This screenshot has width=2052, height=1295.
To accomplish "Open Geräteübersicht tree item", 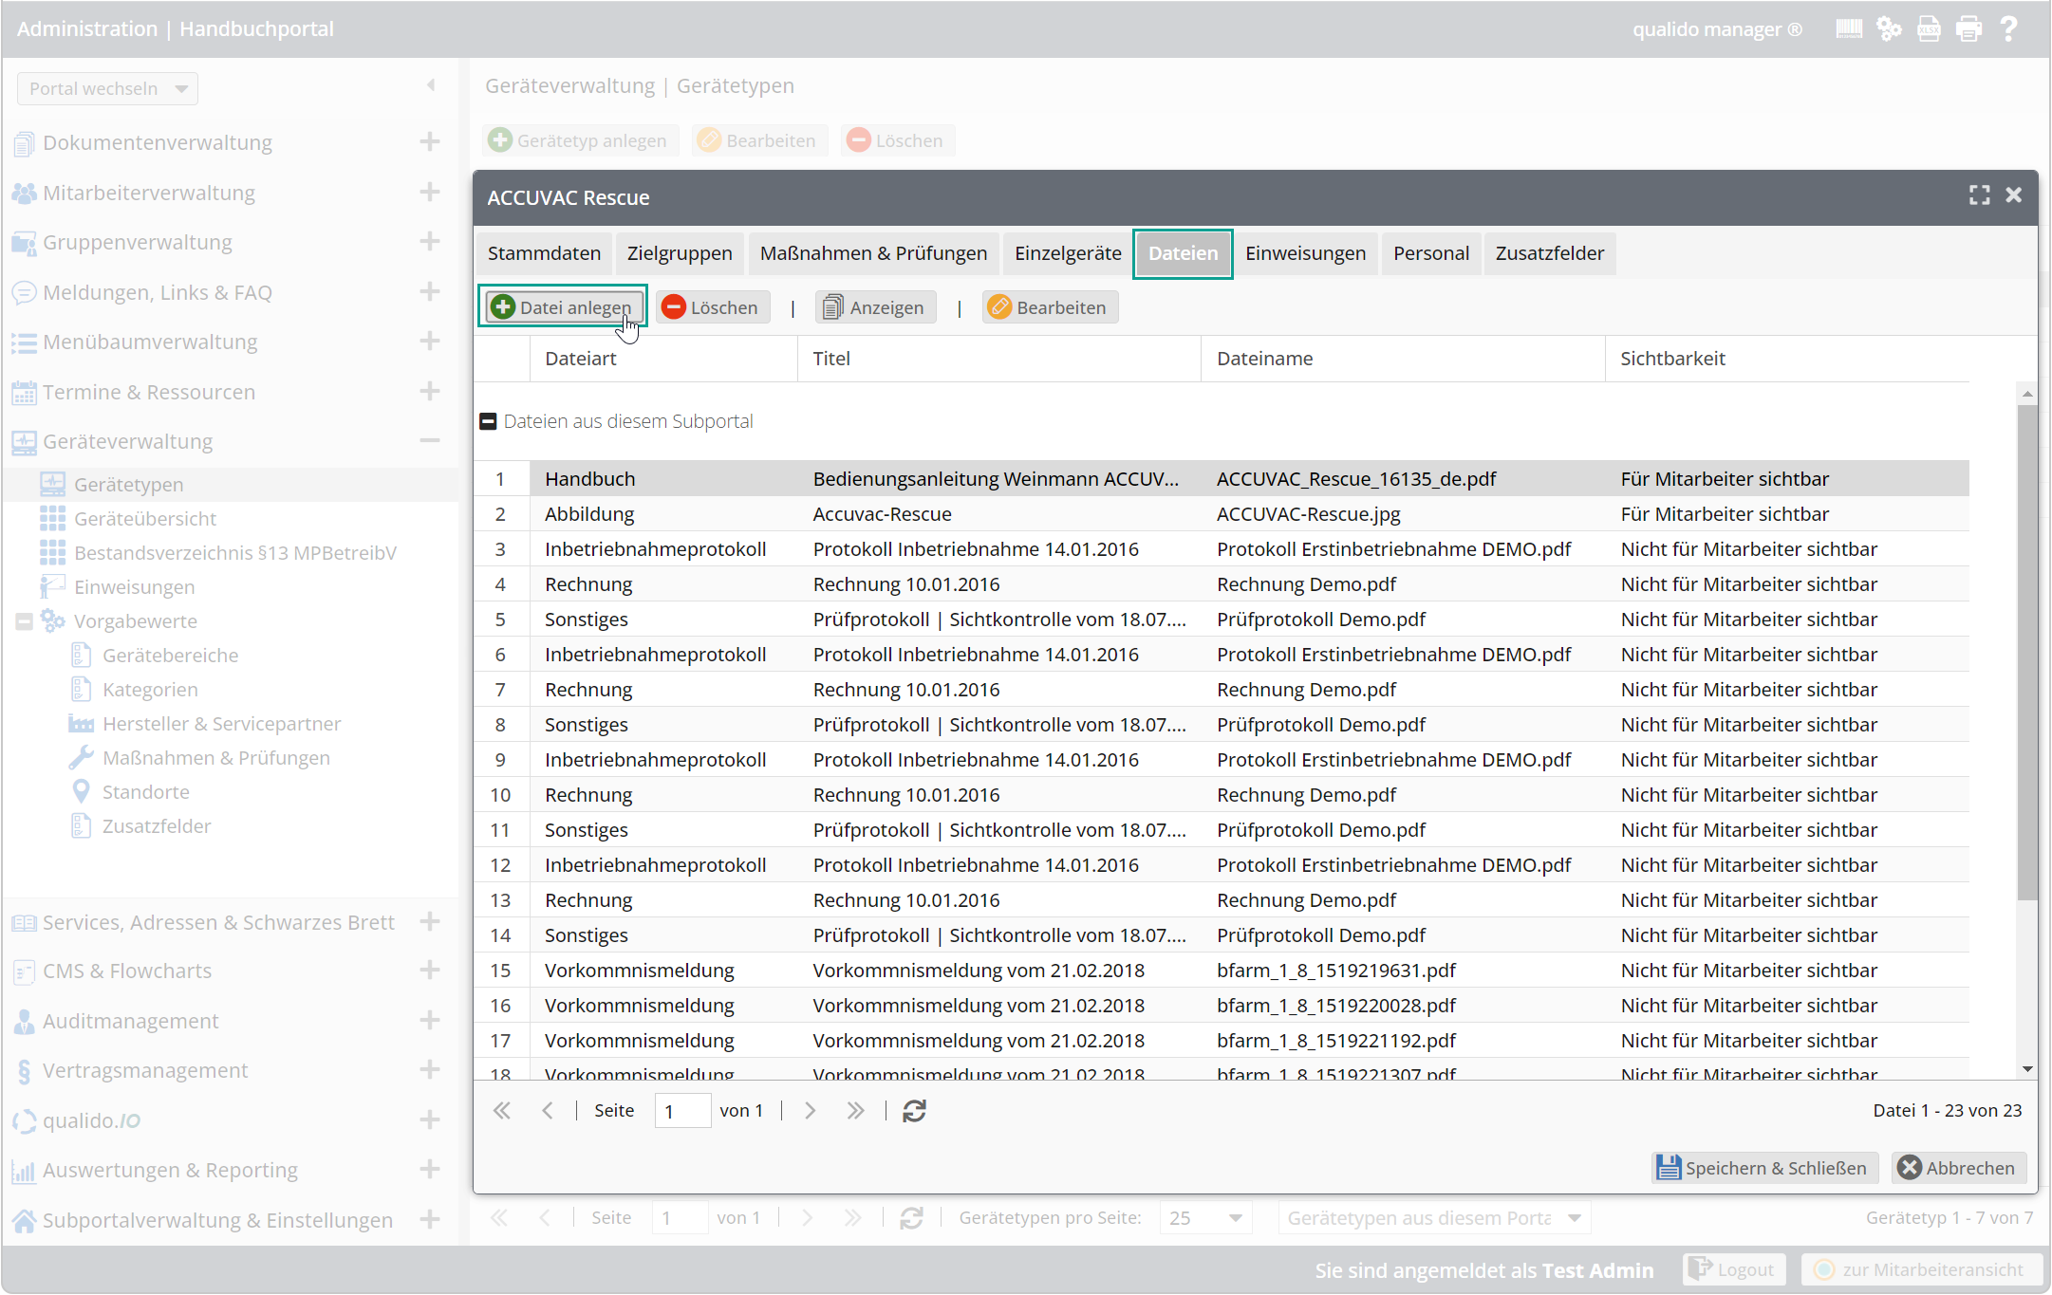I will pyautogui.click(x=145, y=519).
